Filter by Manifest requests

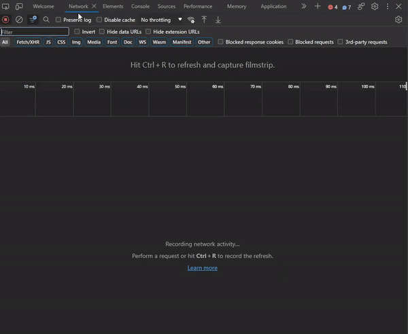(182, 42)
